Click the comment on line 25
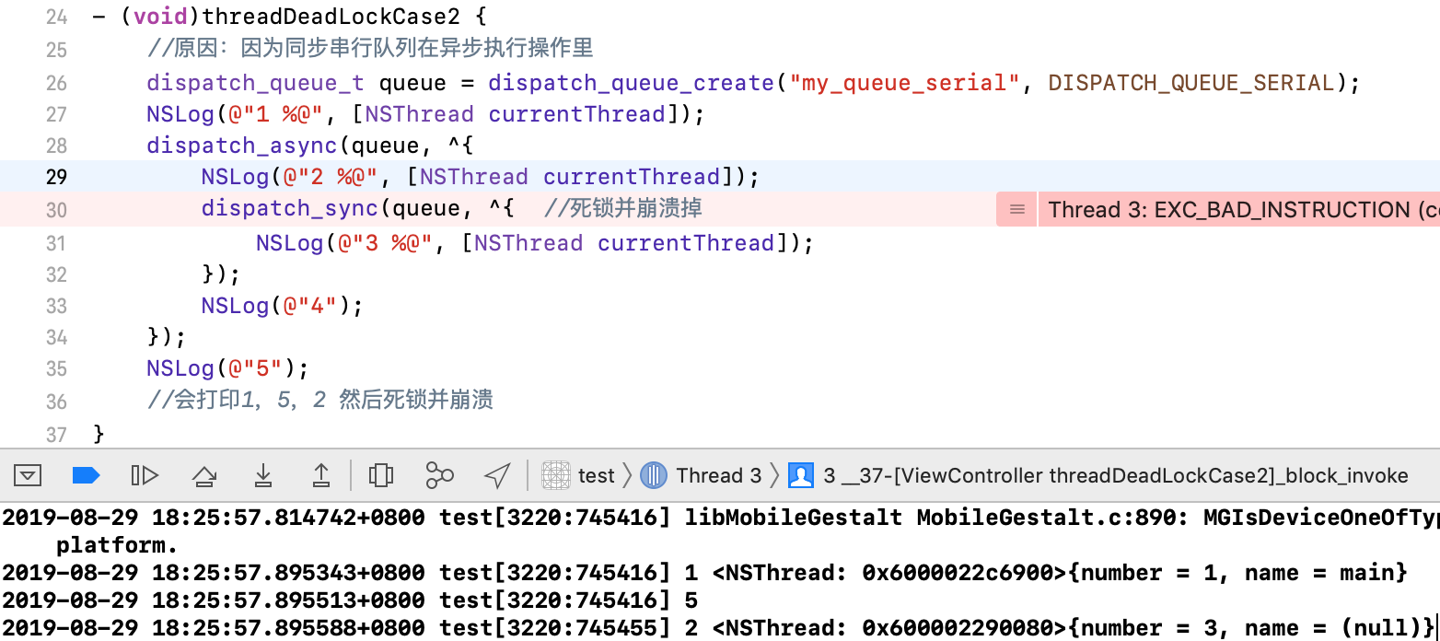 tap(370, 48)
